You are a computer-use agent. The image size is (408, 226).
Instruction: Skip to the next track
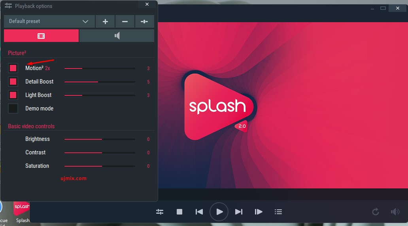pyautogui.click(x=239, y=212)
